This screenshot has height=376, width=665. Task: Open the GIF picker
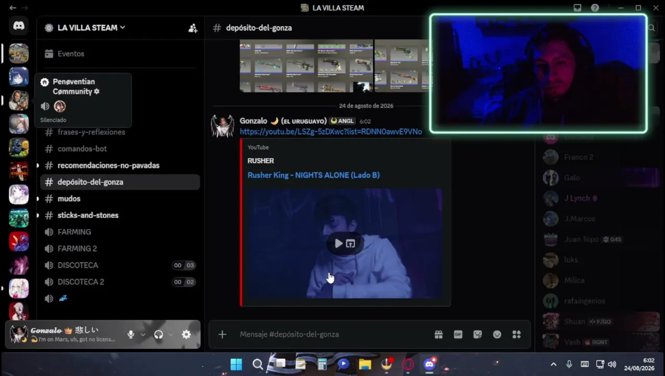[x=458, y=334]
